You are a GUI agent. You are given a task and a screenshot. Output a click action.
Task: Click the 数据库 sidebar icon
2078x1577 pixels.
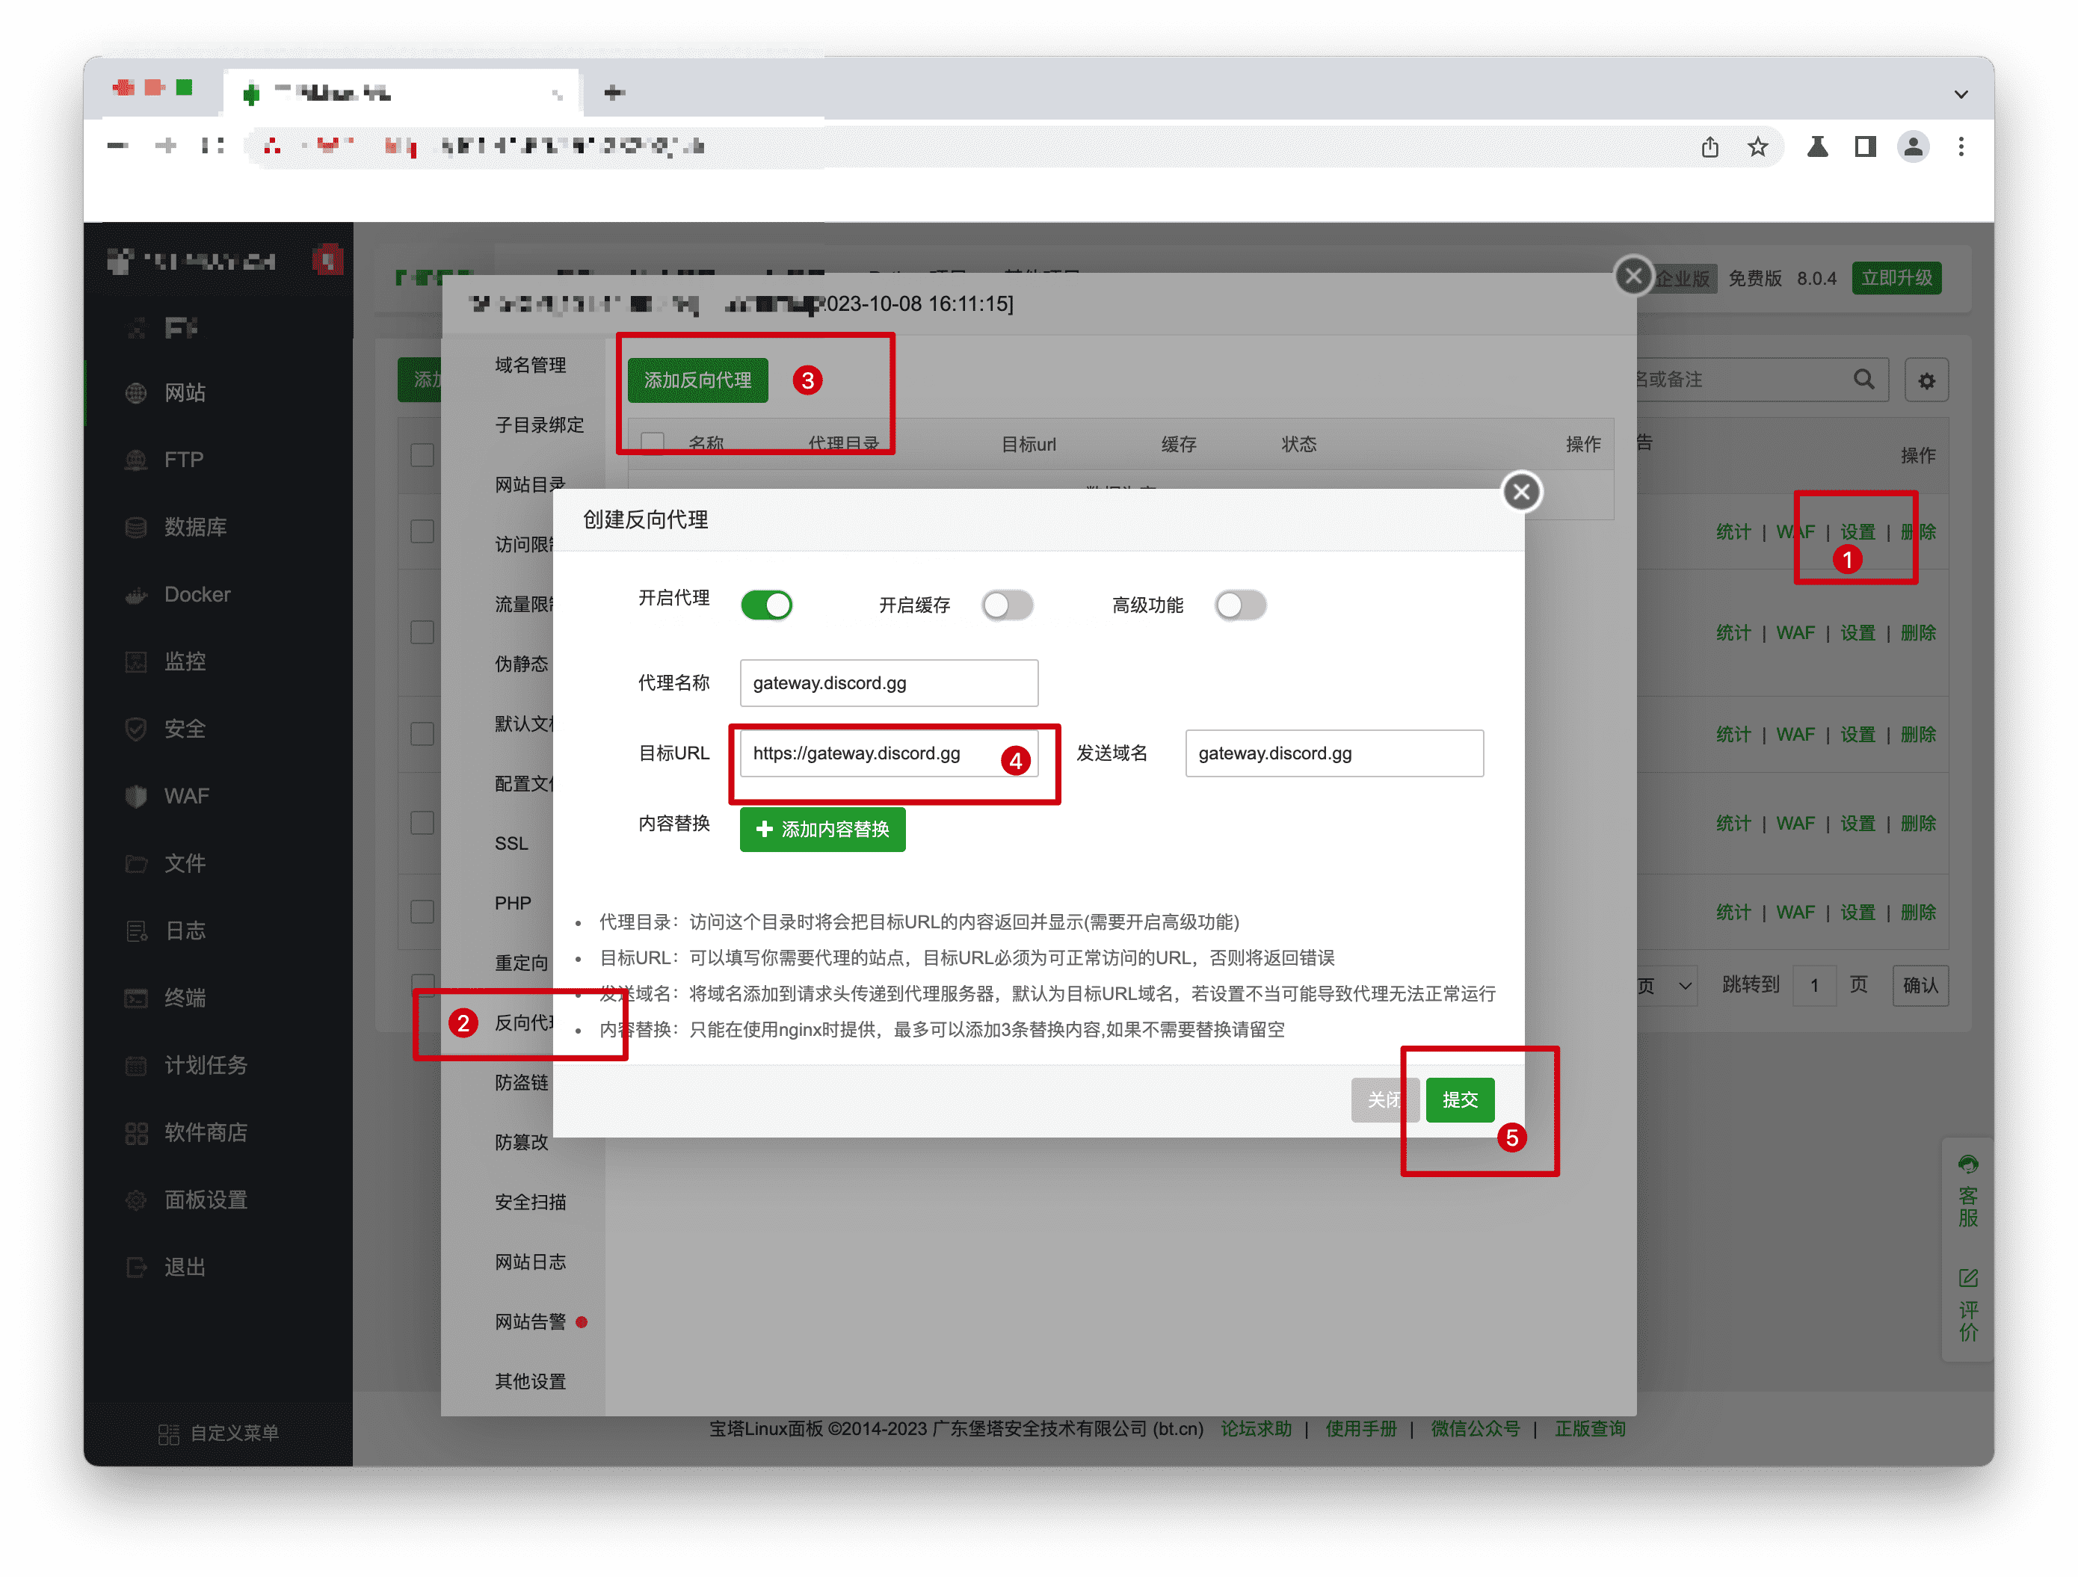tap(136, 527)
